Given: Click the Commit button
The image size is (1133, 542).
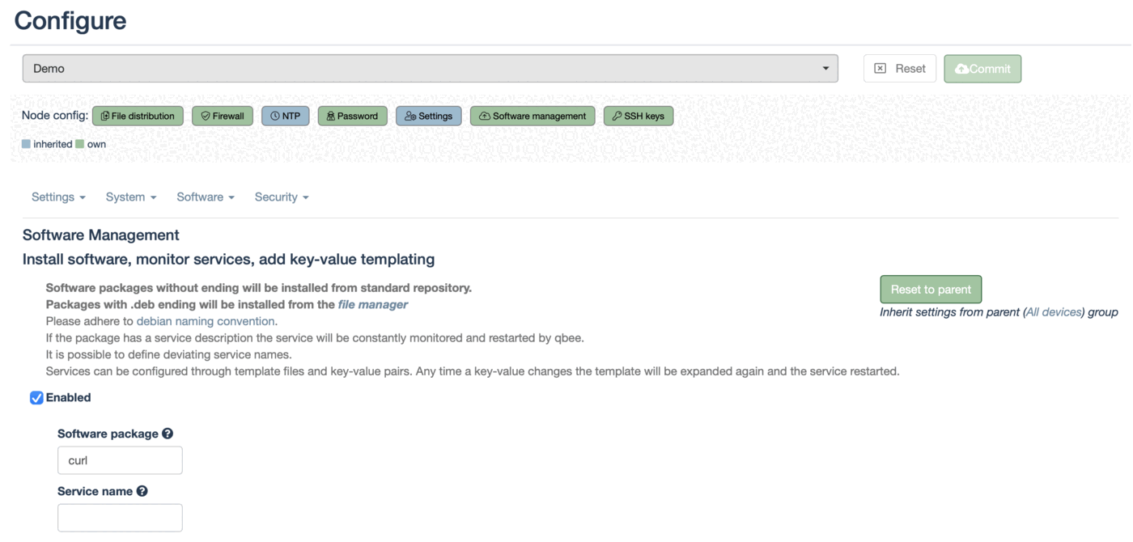Looking at the screenshot, I should [x=982, y=69].
